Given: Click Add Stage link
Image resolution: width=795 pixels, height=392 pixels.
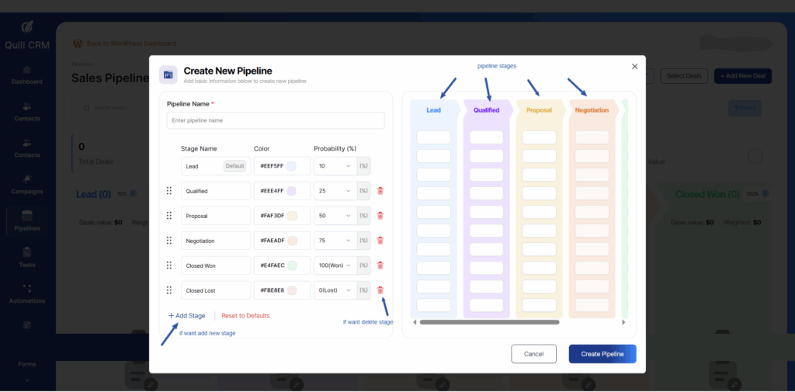Looking at the screenshot, I should point(187,316).
